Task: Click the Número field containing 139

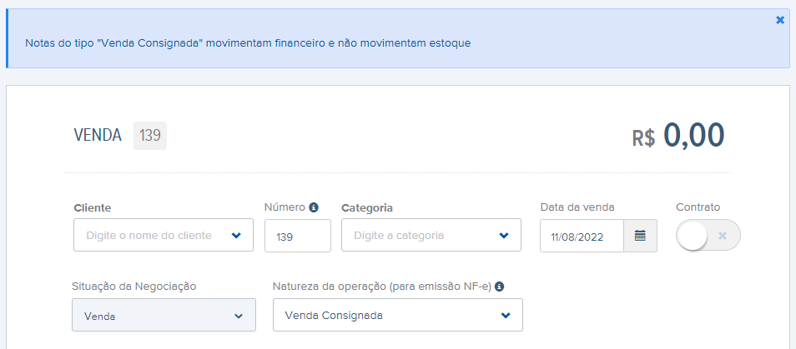Action: tap(298, 236)
